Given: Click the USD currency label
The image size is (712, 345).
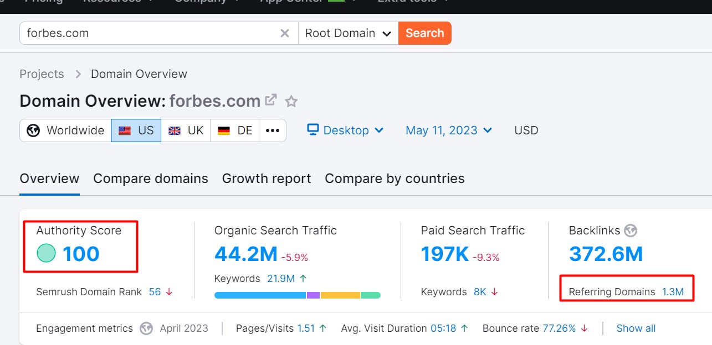Looking at the screenshot, I should [526, 130].
